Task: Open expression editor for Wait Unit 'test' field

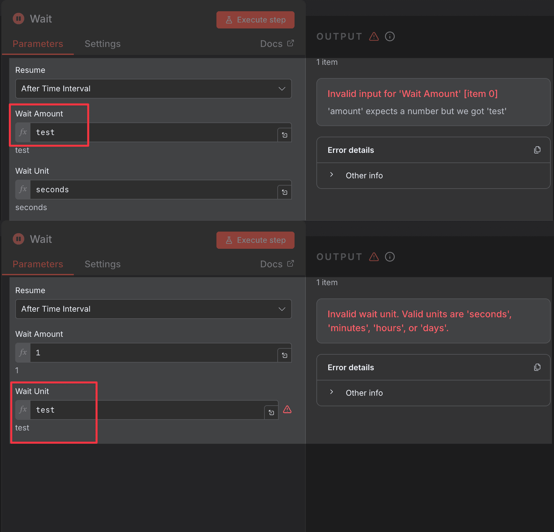Action: (271, 413)
